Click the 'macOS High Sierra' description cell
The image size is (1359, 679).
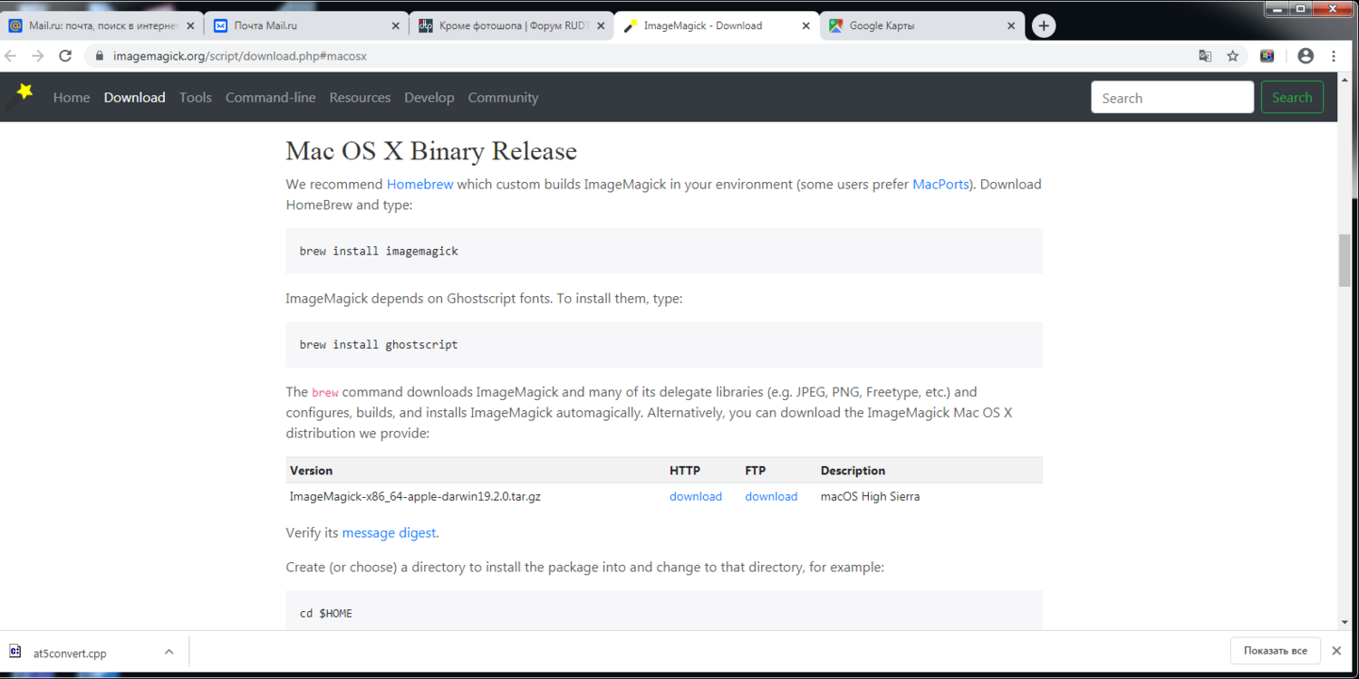[x=870, y=497]
